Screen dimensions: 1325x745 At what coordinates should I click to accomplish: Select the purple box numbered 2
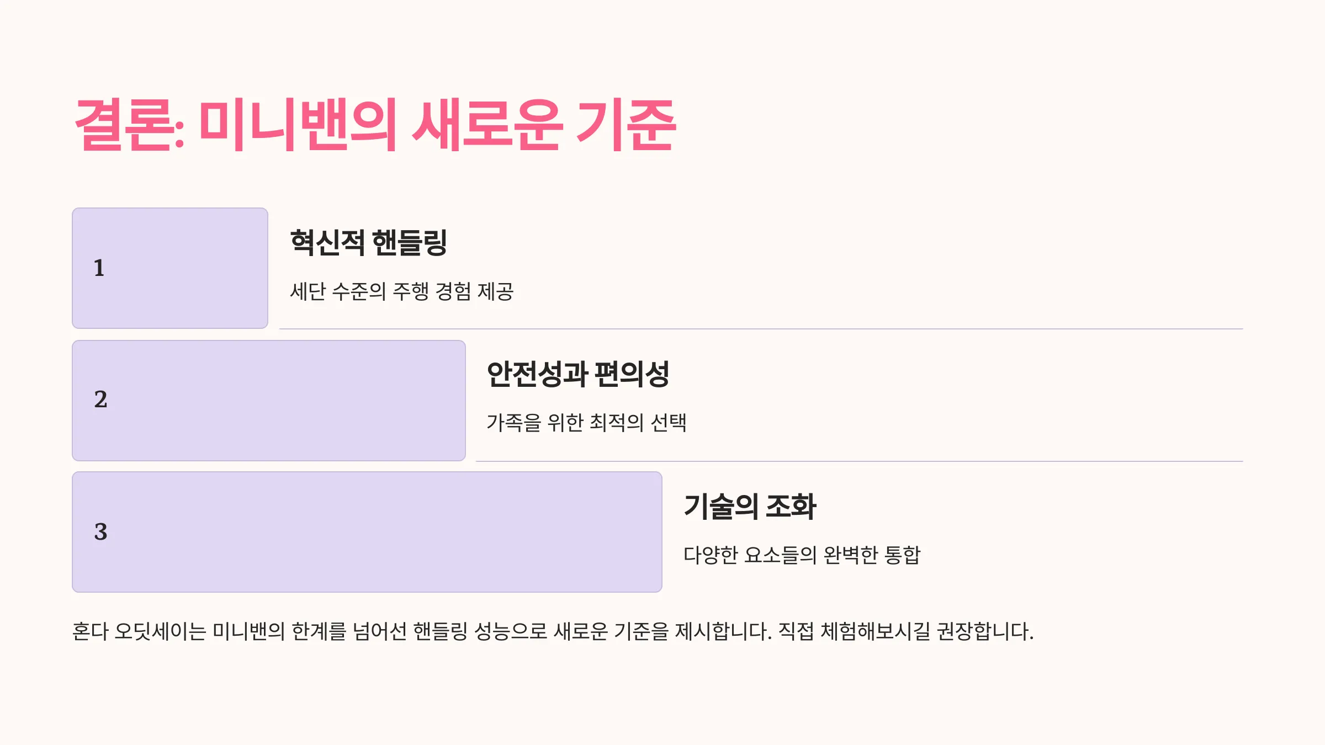(269, 401)
